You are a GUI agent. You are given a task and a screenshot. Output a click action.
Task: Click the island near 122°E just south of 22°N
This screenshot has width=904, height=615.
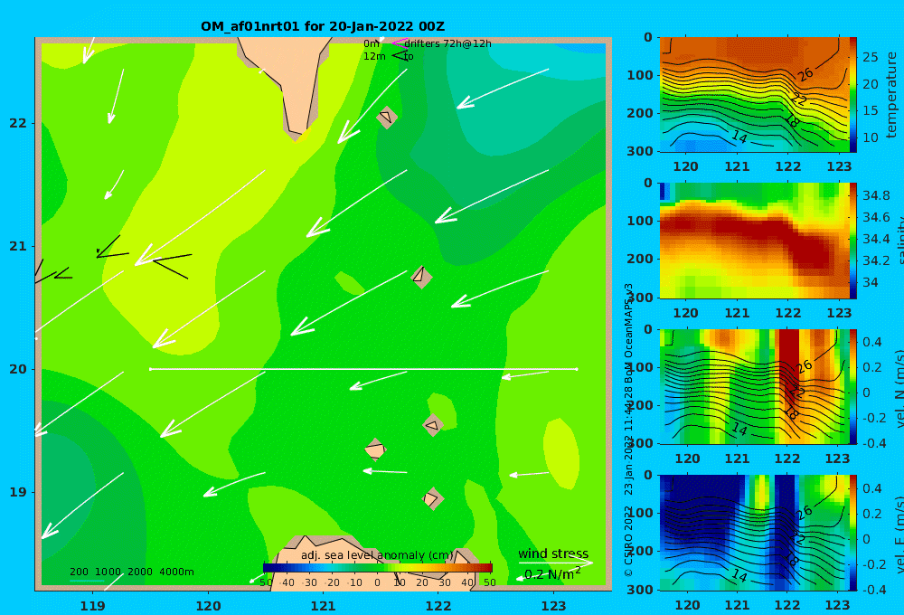pyautogui.click(x=387, y=117)
